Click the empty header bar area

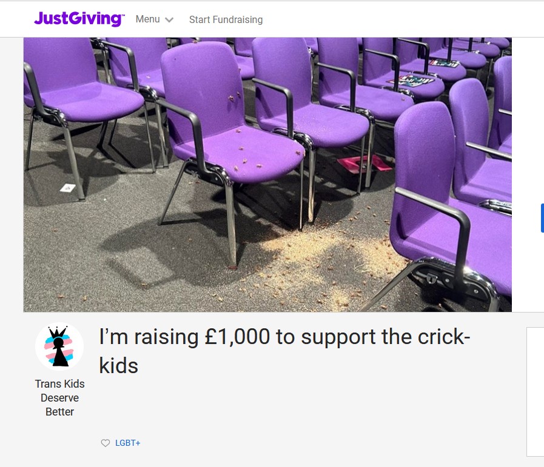pos(399,19)
